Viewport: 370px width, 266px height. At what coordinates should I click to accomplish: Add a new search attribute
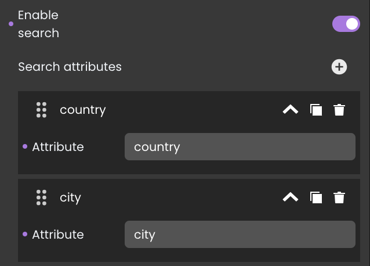point(339,67)
